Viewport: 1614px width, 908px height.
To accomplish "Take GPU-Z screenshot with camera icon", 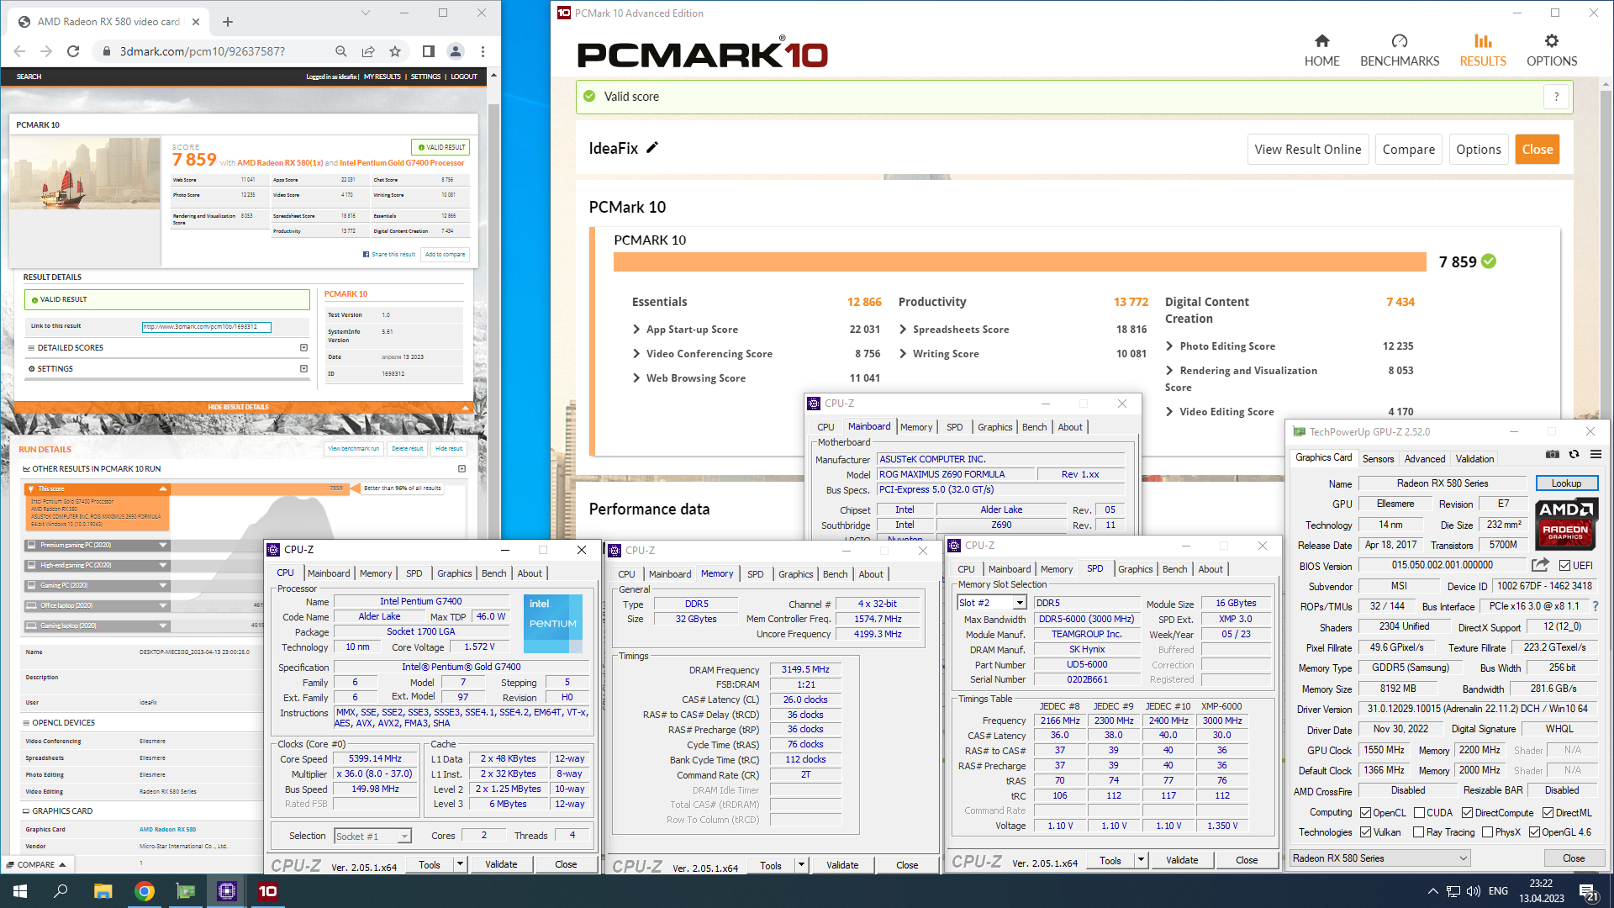I will pos(1552,454).
